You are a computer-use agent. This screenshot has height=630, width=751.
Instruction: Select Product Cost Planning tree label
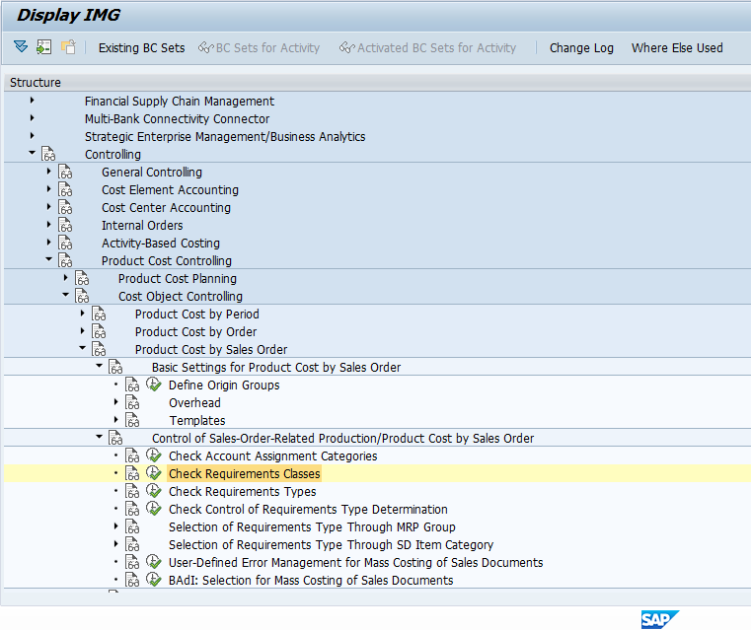pos(178,278)
